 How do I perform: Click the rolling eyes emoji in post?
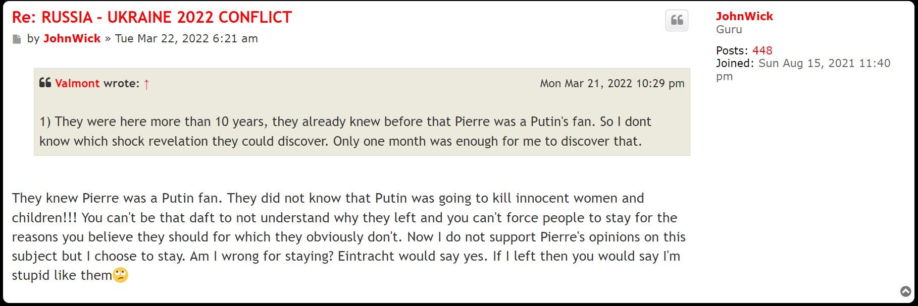pos(121,275)
